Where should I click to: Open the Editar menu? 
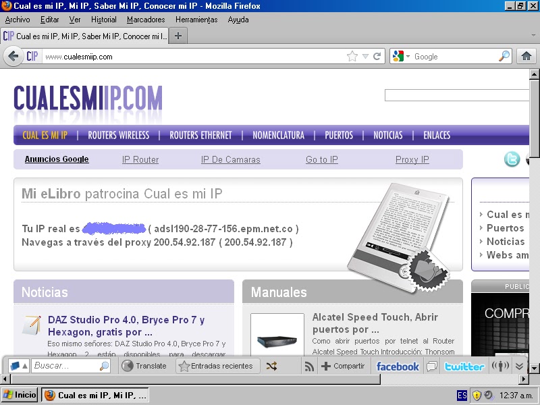(49, 20)
